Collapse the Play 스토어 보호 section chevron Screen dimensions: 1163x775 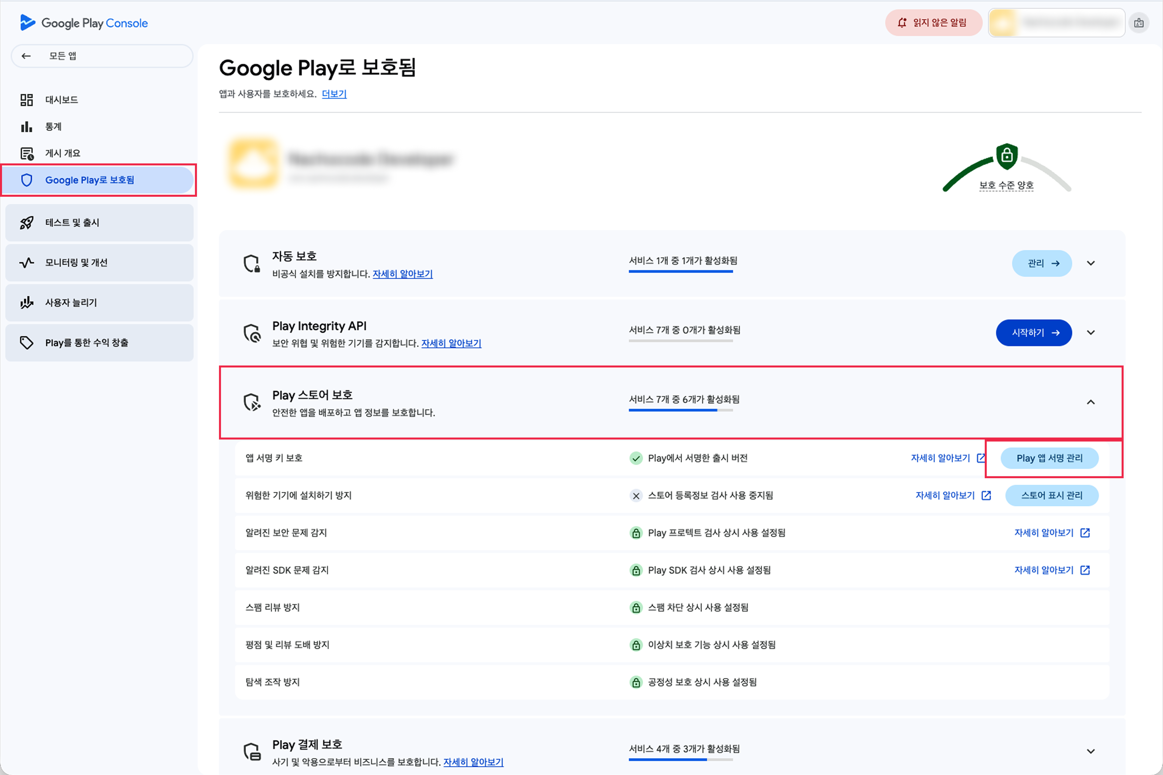(1091, 402)
